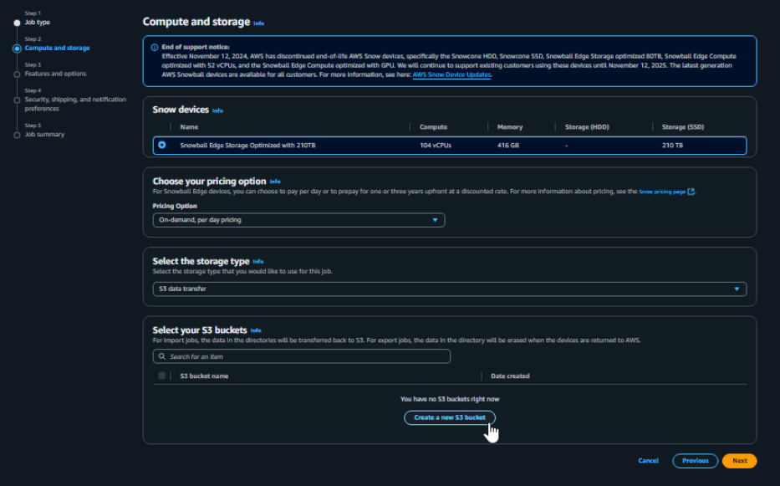This screenshot has width=780, height=486.
Task: Toggle the select-all S3 buckets checkbox
Action: click(161, 376)
